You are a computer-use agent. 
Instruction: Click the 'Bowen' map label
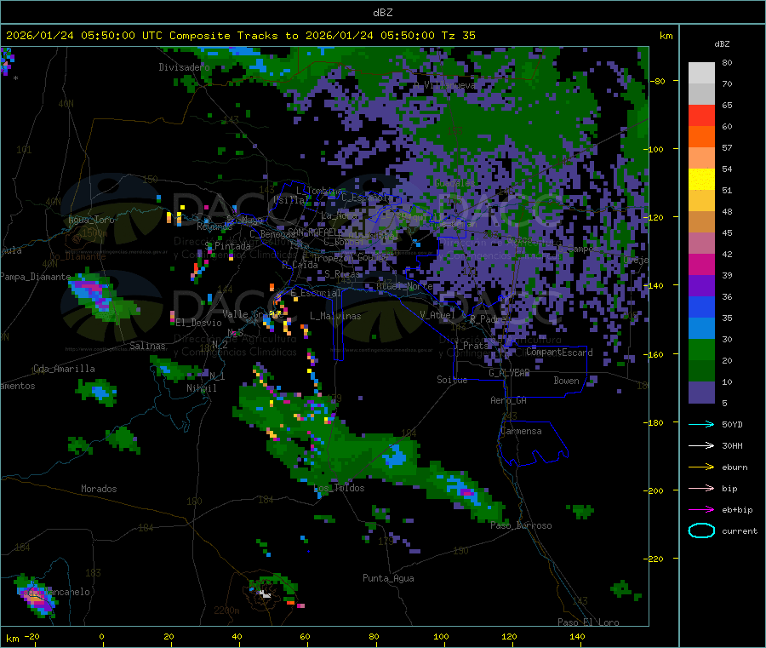[566, 381]
